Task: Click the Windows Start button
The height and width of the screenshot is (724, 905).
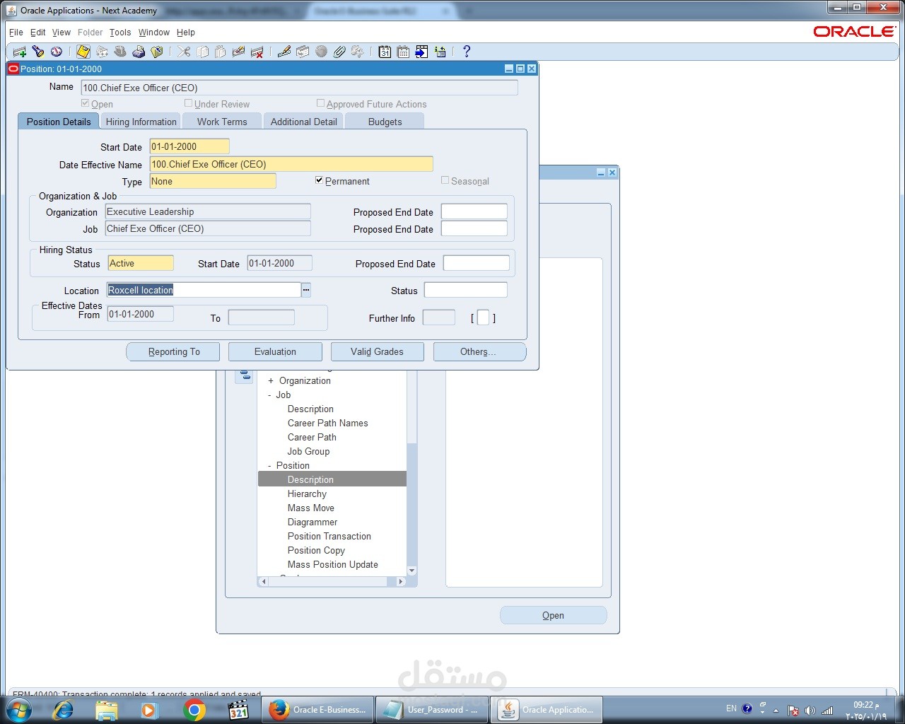Action: tap(19, 709)
